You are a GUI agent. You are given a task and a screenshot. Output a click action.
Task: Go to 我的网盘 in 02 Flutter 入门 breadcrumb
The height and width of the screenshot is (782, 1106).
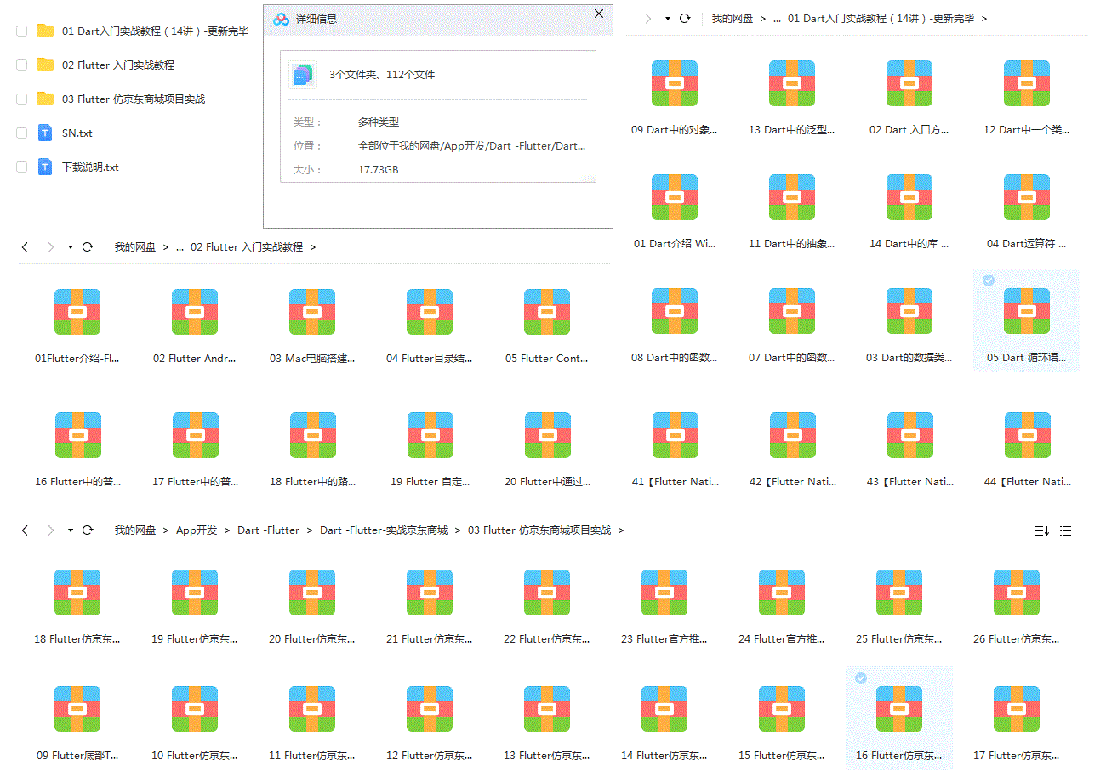click(135, 246)
